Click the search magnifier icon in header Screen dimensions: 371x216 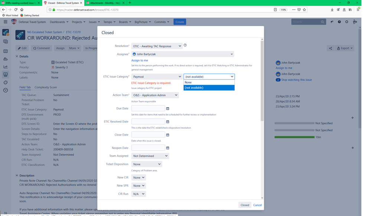[x=322, y=22]
